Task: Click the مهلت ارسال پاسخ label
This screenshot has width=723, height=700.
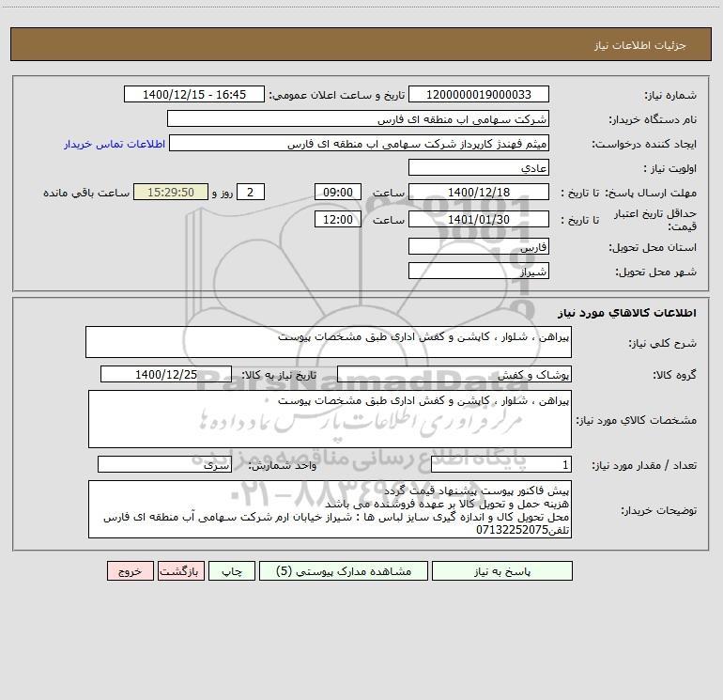Action: [651, 193]
